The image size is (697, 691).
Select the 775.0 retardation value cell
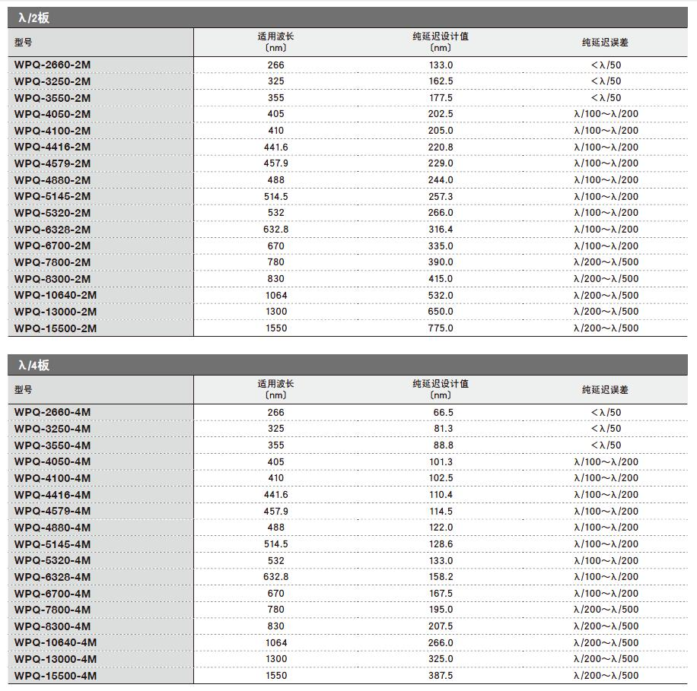point(441,328)
